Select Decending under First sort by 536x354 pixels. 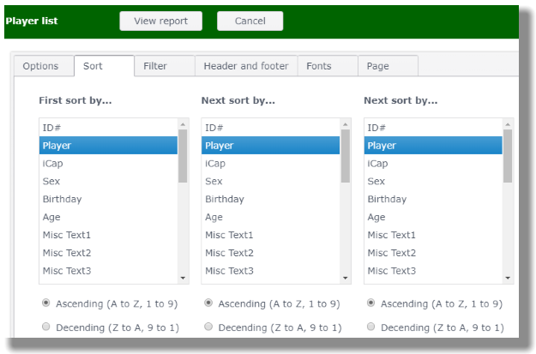(x=45, y=327)
